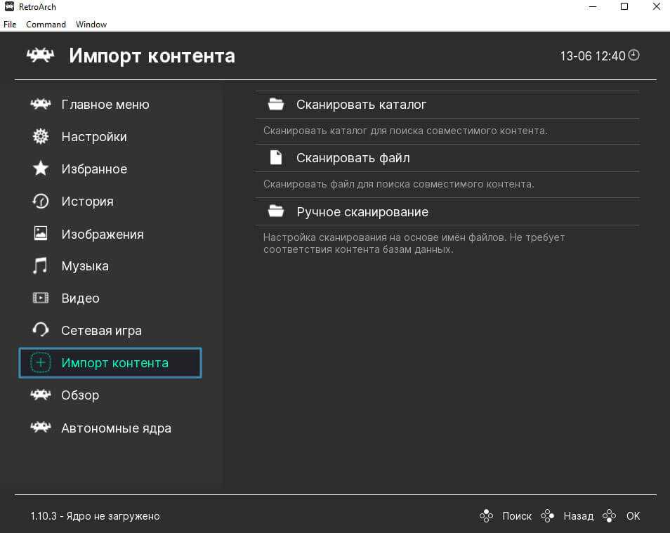Select Обзор in the sidebar

pos(80,395)
